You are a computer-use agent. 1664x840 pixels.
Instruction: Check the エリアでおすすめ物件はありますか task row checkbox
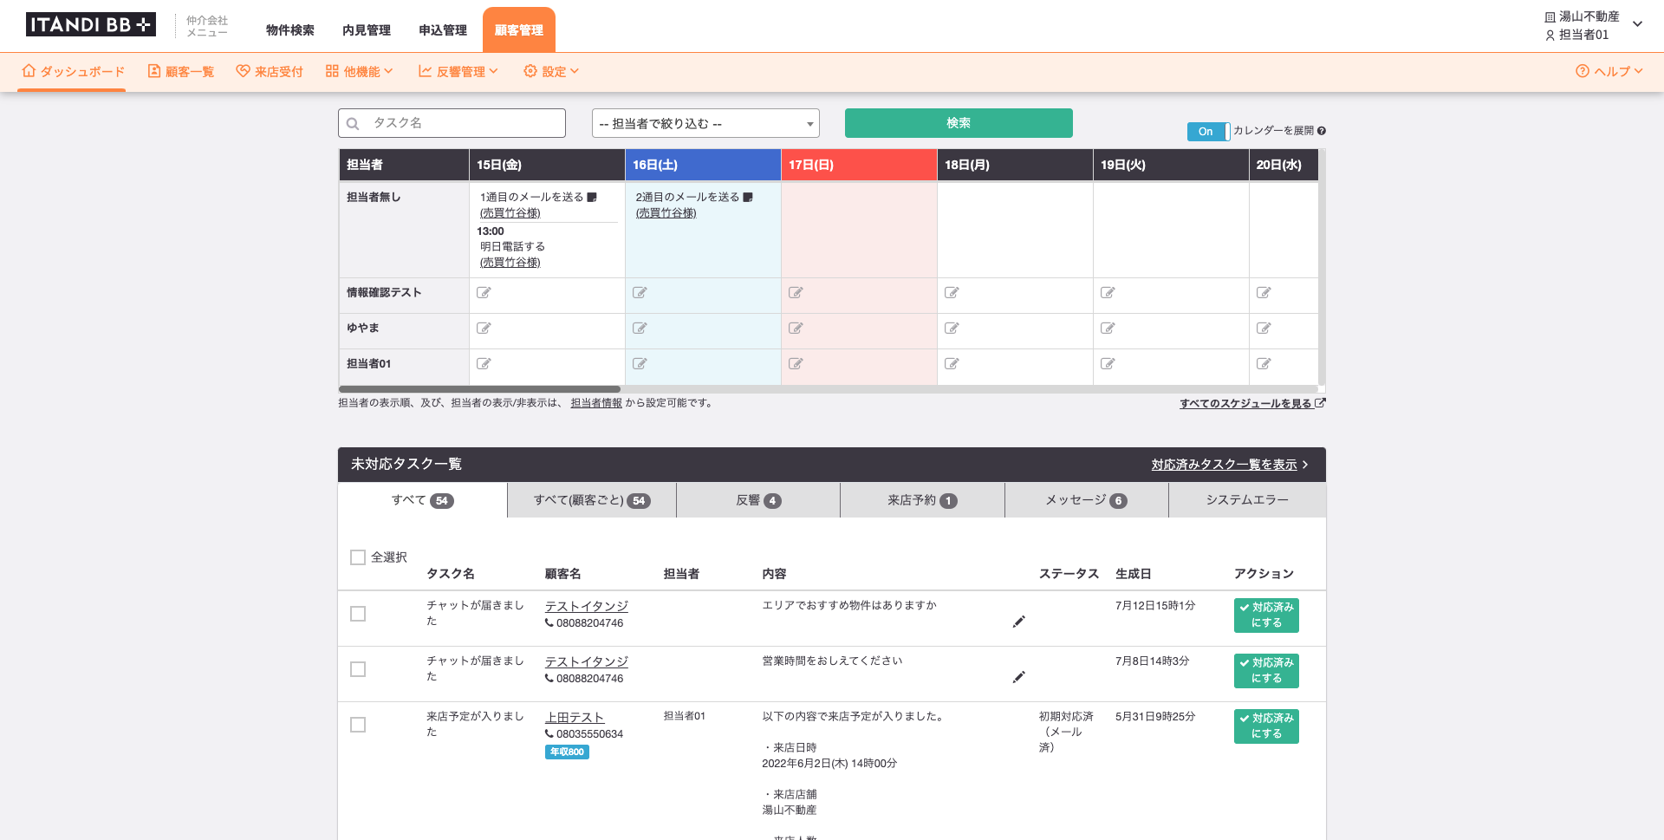pos(358,614)
